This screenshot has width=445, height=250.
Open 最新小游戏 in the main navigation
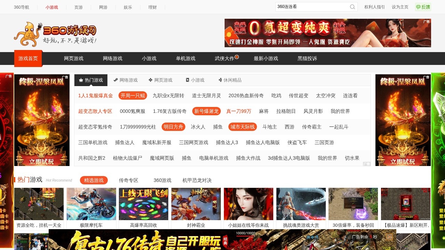pos(266,59)
